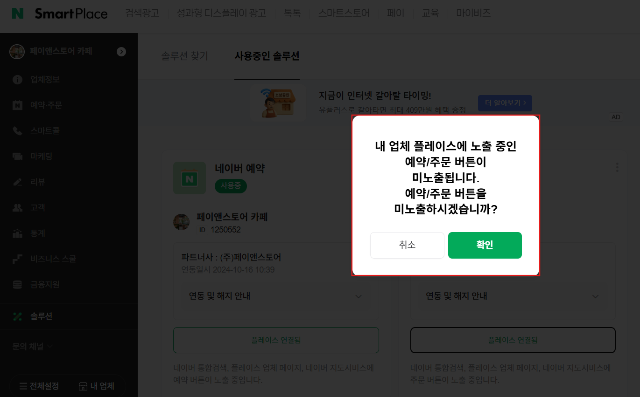Select the 사용중인 솔루션 tab

pos(267,56)
